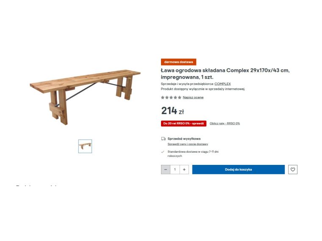Select the bench thumbnail image
This screenshot has width=322, height=241.
[85, 146]
